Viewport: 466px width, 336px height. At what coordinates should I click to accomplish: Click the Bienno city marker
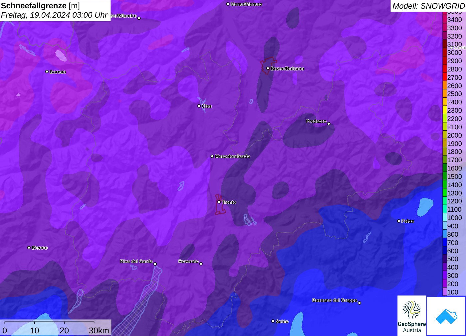coord(29,248)
